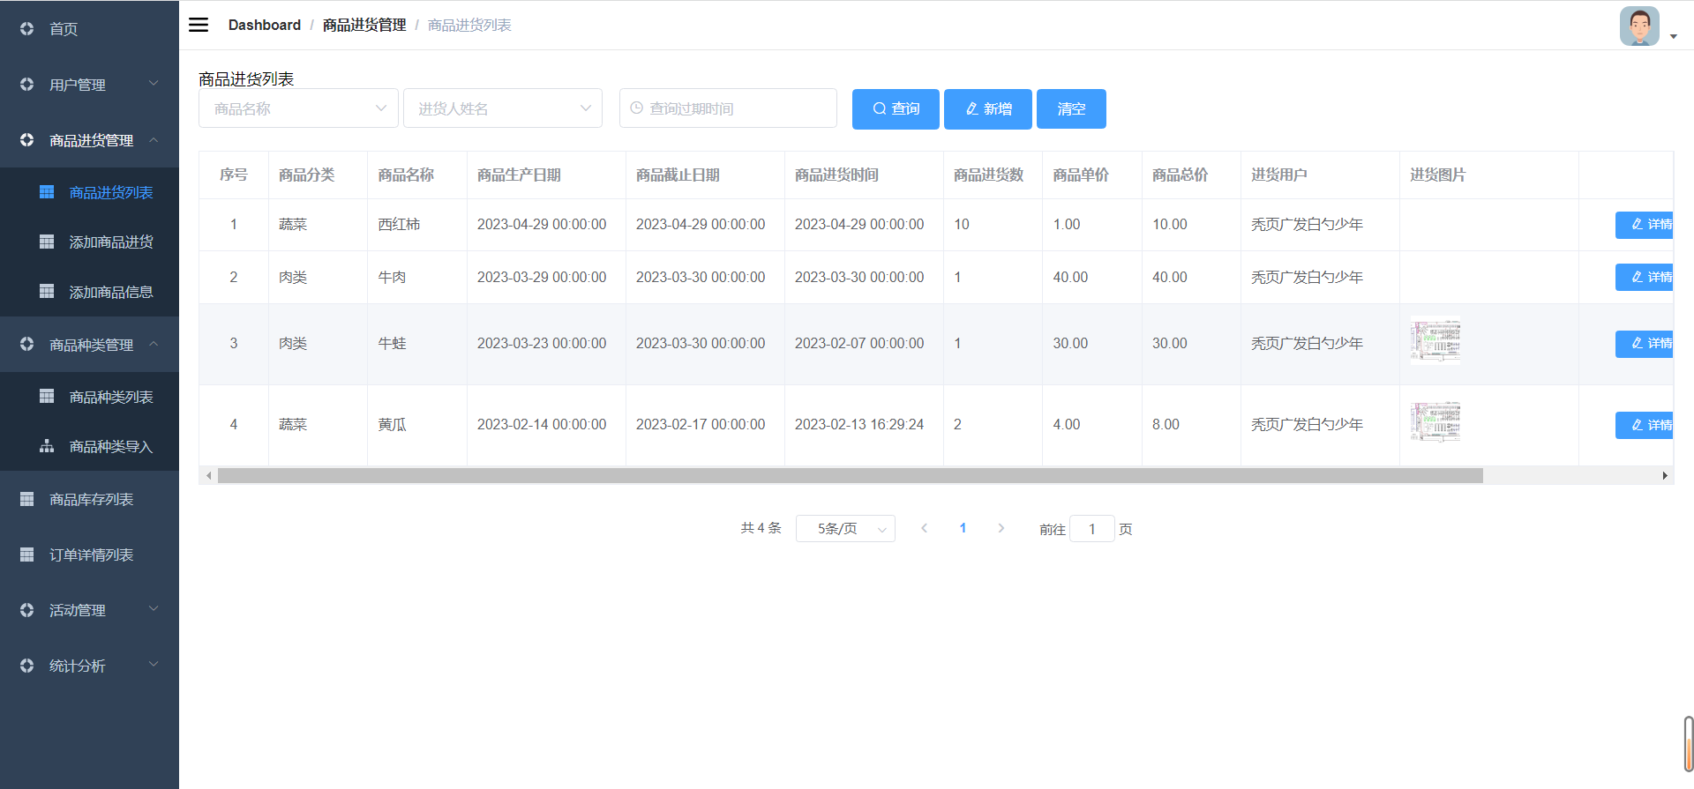Click the 添加商品信息 grid icon

click(47, 291)
